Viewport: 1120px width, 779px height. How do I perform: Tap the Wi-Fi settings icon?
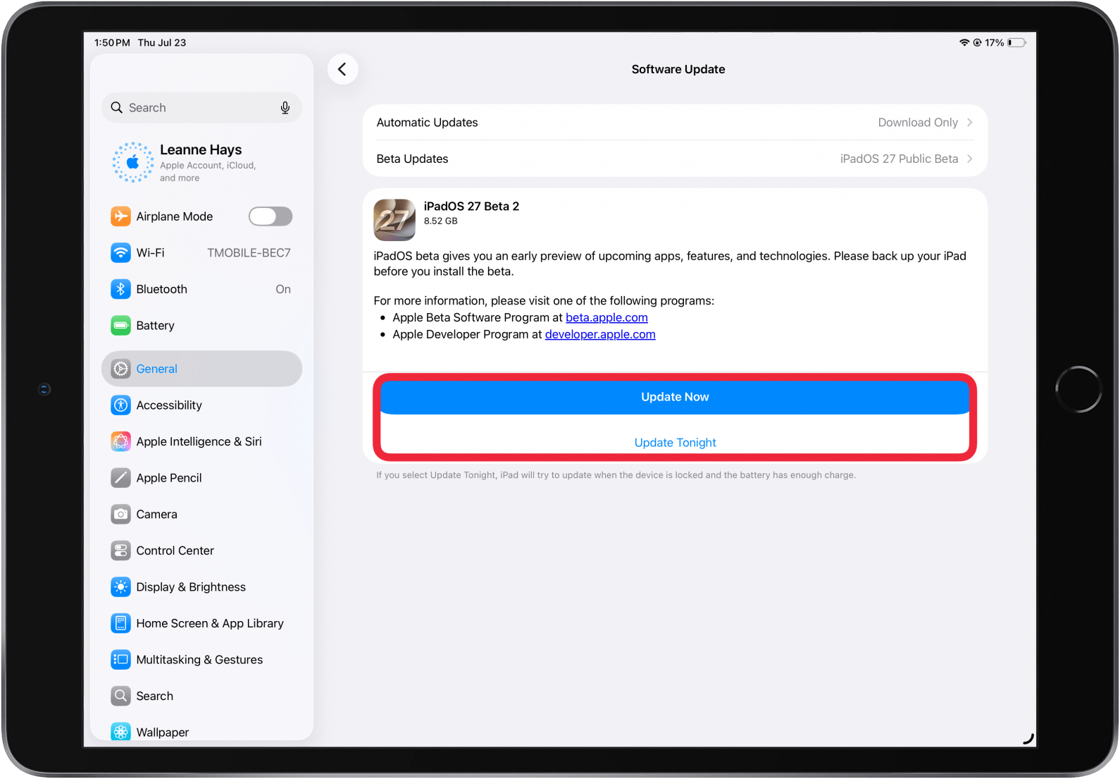pyautogui.click(x=120, y=252)
